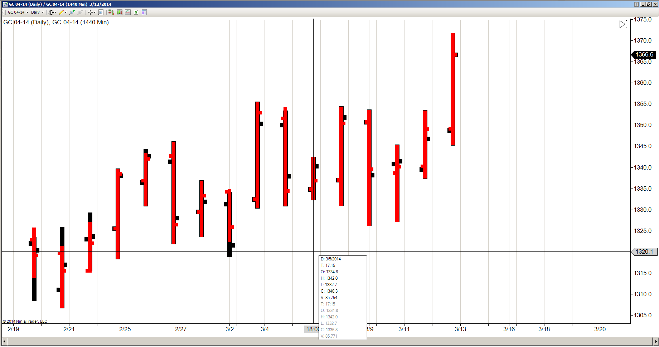Screen dimensions: 659x347
Task: Click the horizontal scrollbar right arrow
Action: (656, 341)
